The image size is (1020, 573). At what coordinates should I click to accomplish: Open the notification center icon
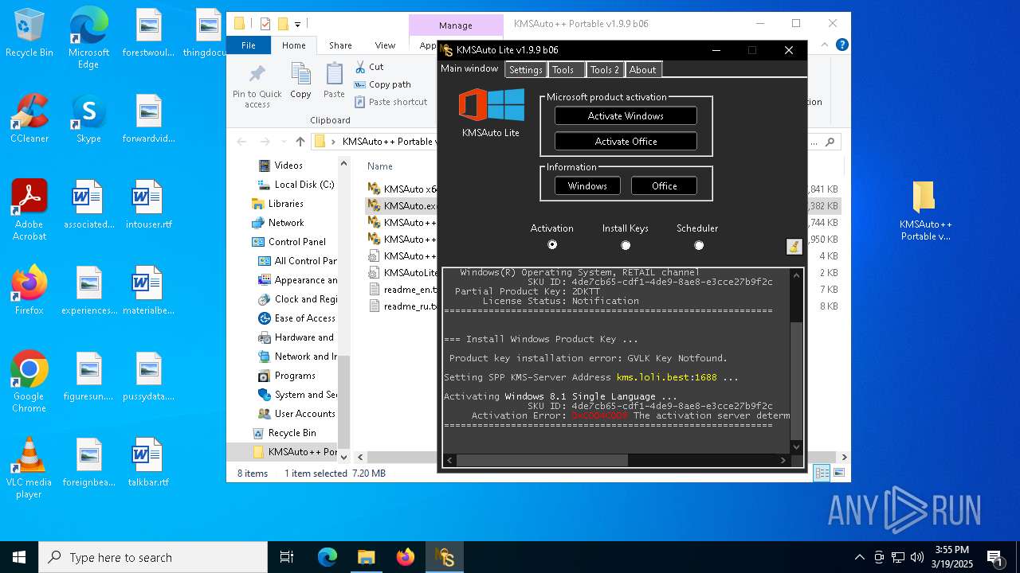[x=994, y=557]
